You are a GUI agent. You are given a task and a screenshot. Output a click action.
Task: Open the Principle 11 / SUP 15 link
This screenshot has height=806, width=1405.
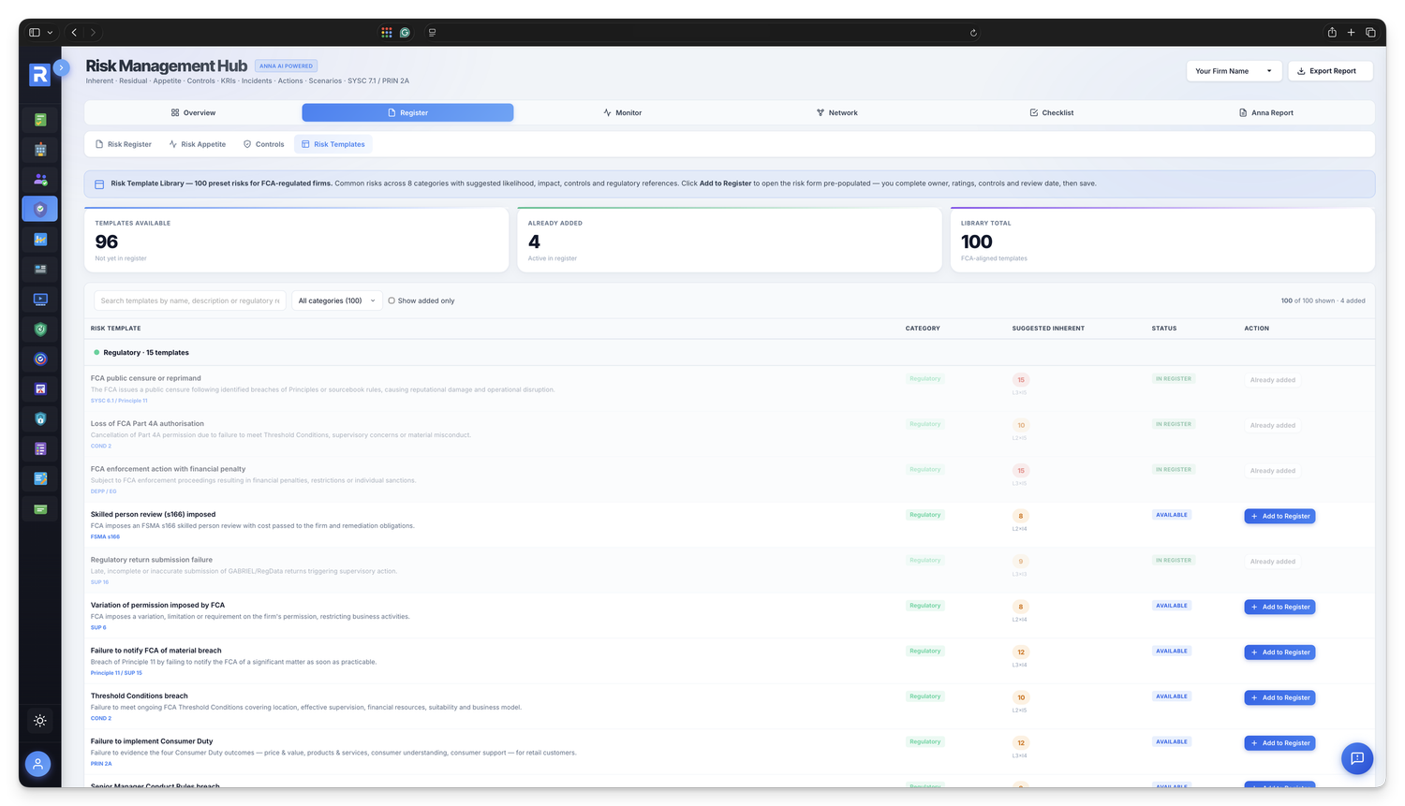coord(116,673)
